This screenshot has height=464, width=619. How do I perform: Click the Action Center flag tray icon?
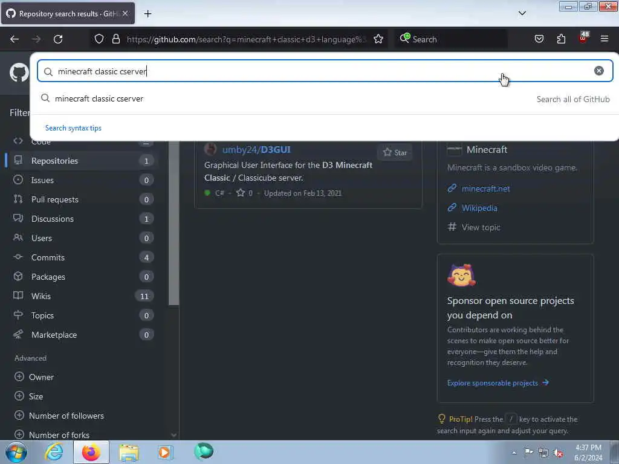528,452
